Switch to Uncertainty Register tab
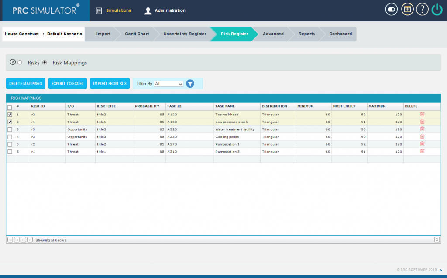Screen dimensions: 447x278 click(185, 34)
